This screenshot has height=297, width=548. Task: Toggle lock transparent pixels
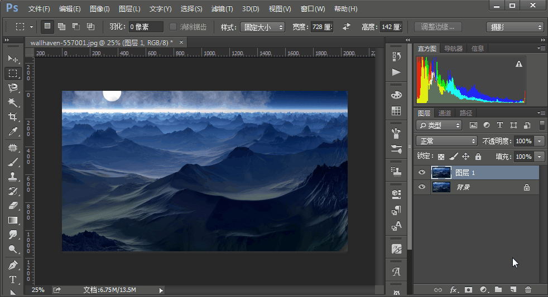pyautogui.click(x=441, y=157)
